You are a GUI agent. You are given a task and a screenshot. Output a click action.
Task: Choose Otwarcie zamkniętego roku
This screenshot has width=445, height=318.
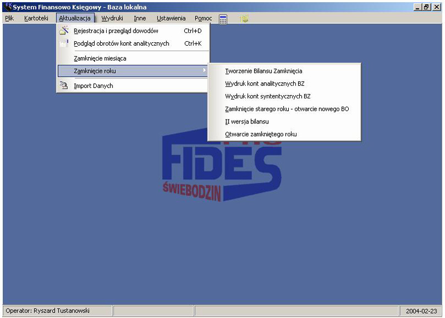[x=284, y=134]
